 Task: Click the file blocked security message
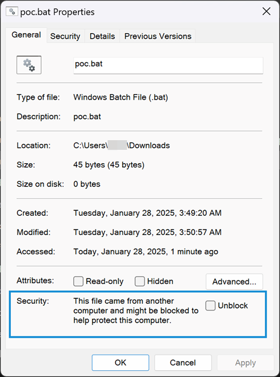point(136,311)
